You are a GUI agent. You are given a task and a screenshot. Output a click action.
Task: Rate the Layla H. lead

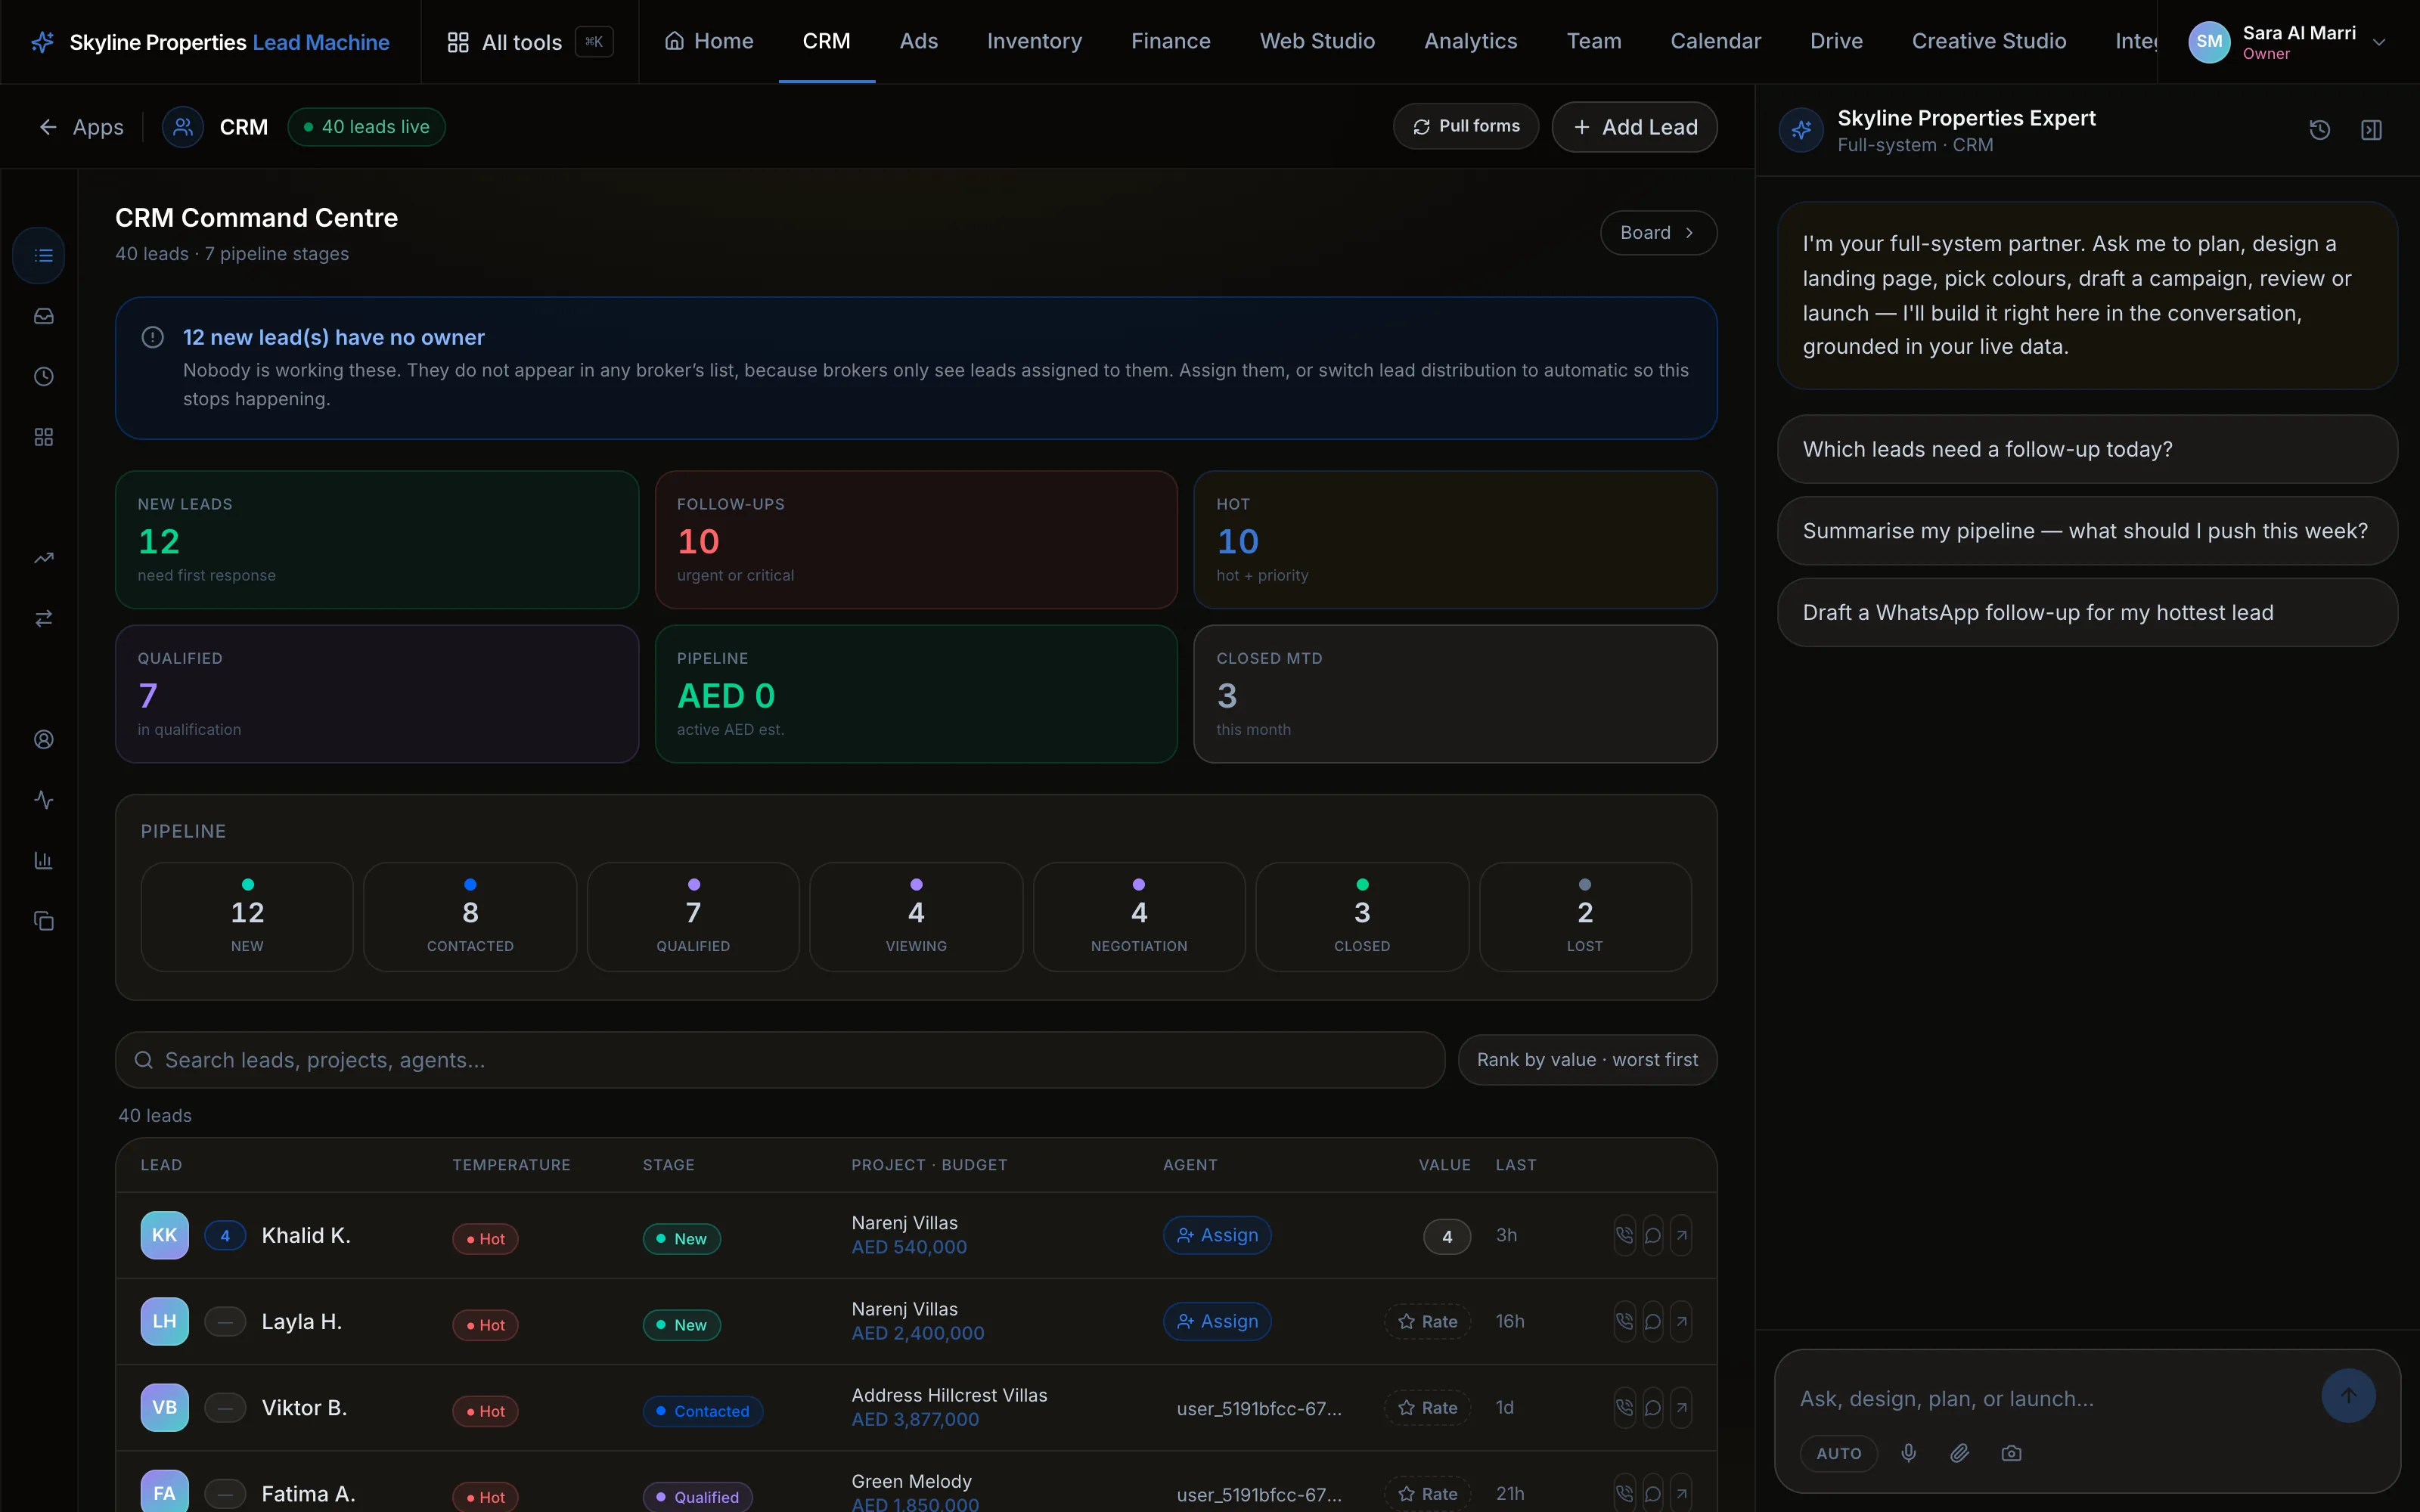click(1427, 1321)
